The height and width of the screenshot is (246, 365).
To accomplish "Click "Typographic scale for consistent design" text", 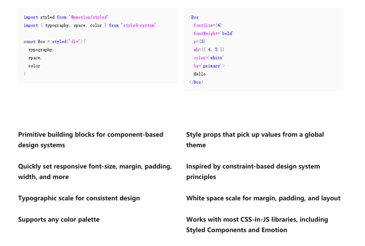I will (79, 198).
